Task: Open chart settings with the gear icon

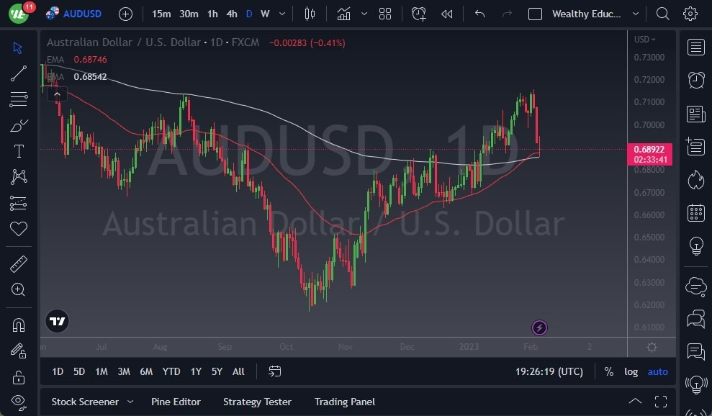Action: pos(690,14)
